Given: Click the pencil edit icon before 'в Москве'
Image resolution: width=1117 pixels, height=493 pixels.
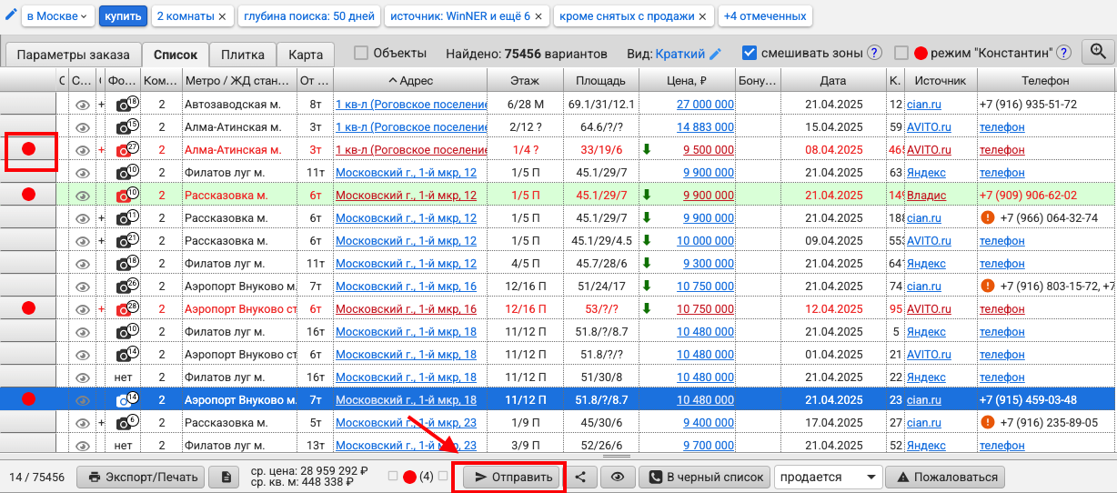Looking at the screenshot, I should [x=11, y=15].
